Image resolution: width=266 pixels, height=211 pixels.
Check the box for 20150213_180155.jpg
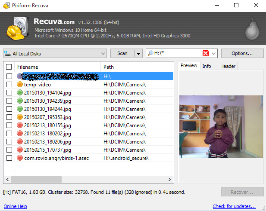(x=9, y=125)
